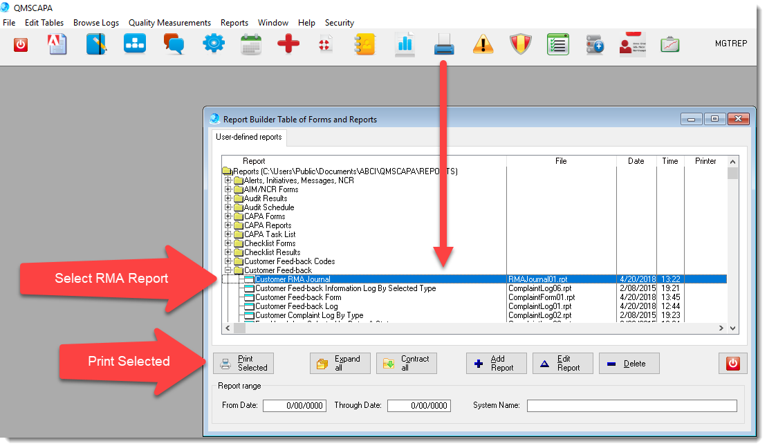
Task: Click the warning triangle alerts icon
Action: point(483,44)
